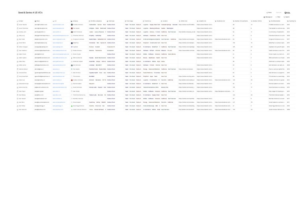306x217 pixels.
Task: Click the Seed & Series A US VC's title
Action: [x=30, y=12]
